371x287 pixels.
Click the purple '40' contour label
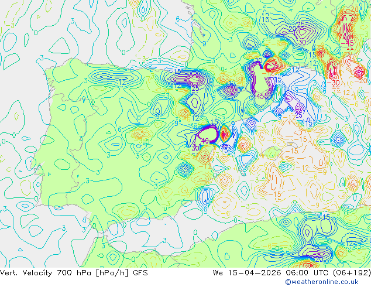pos(205,141)
